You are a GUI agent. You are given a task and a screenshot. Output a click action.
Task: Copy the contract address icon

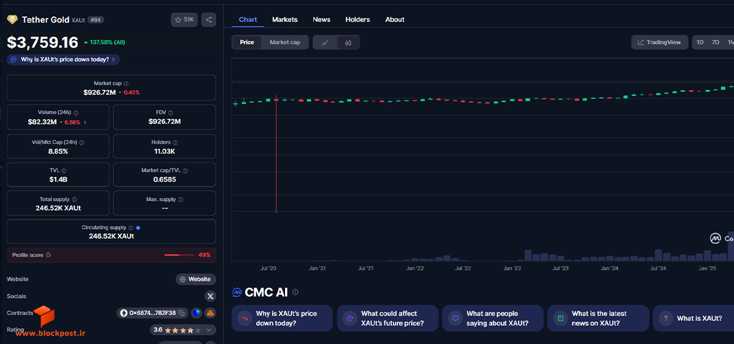pos(182,312)
